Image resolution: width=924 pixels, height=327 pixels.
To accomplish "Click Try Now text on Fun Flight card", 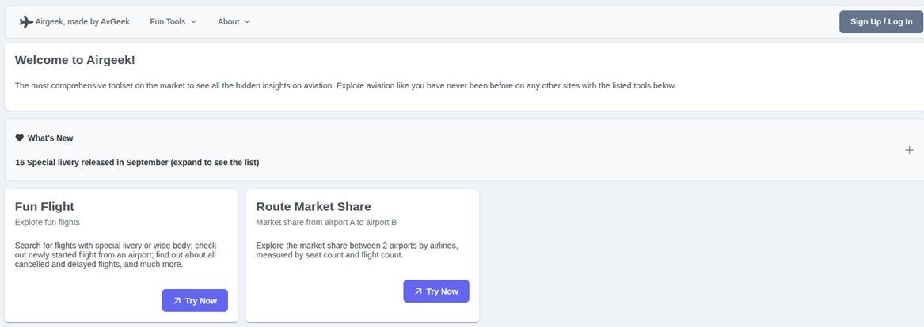I will (201, 301).
